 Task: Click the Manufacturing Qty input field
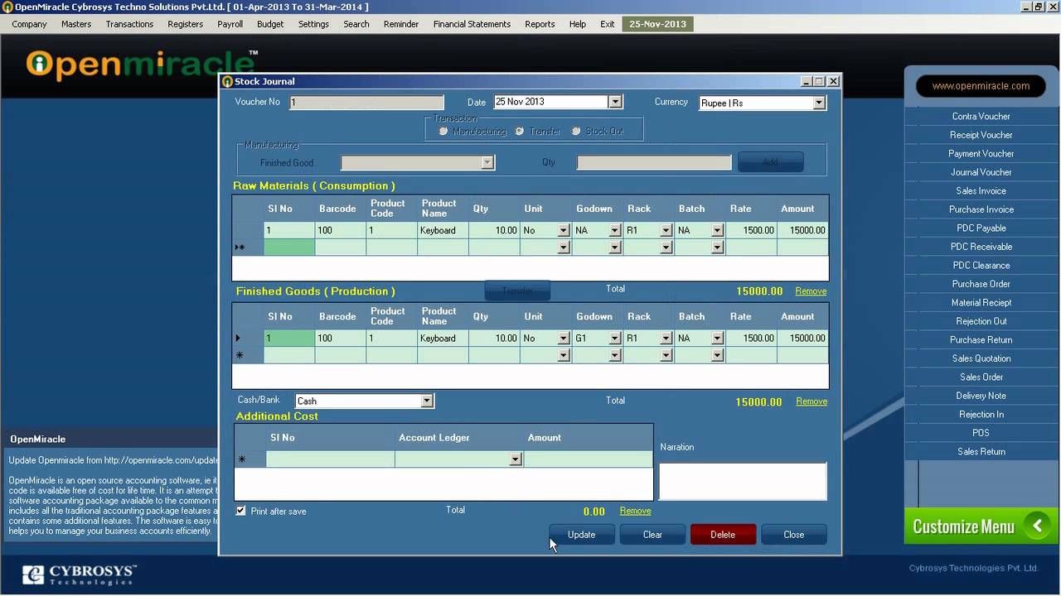point(654,162)
